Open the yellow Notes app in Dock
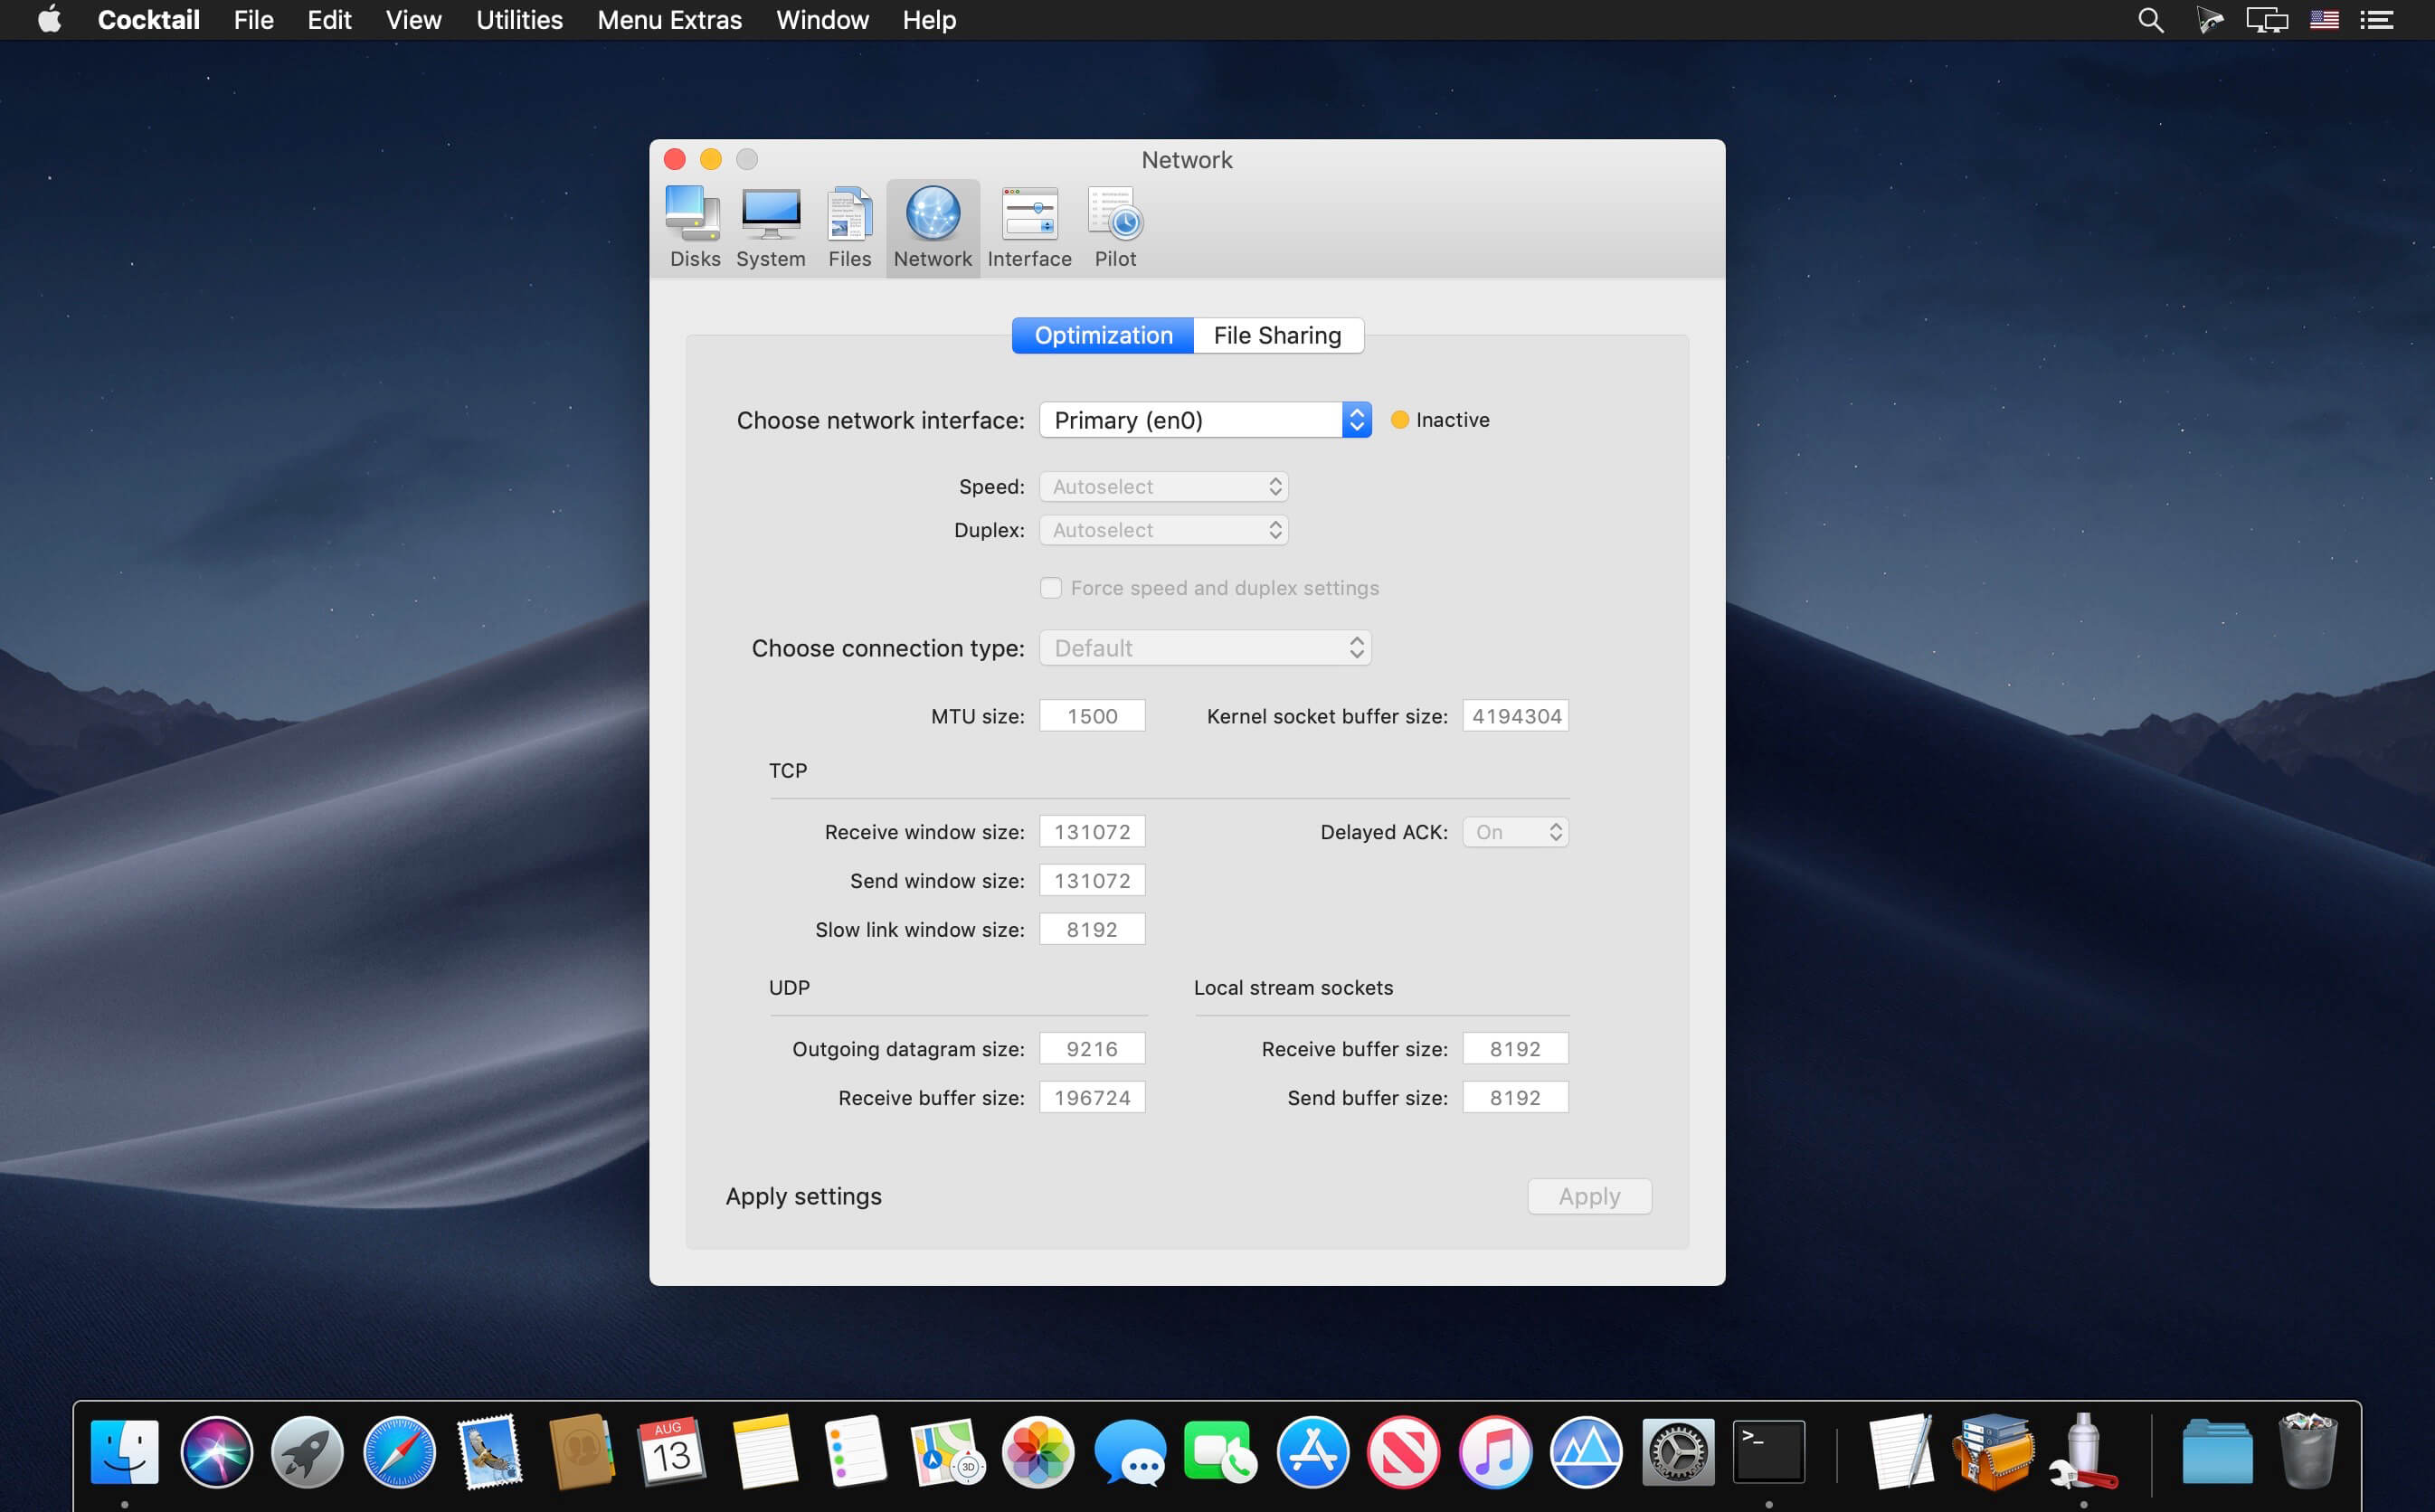Image resolution: width=2435 pixels, height=1512 pixels. click(764, 1451)
